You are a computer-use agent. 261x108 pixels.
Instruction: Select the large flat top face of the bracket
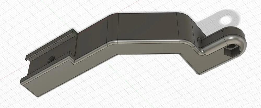(147, 27)
